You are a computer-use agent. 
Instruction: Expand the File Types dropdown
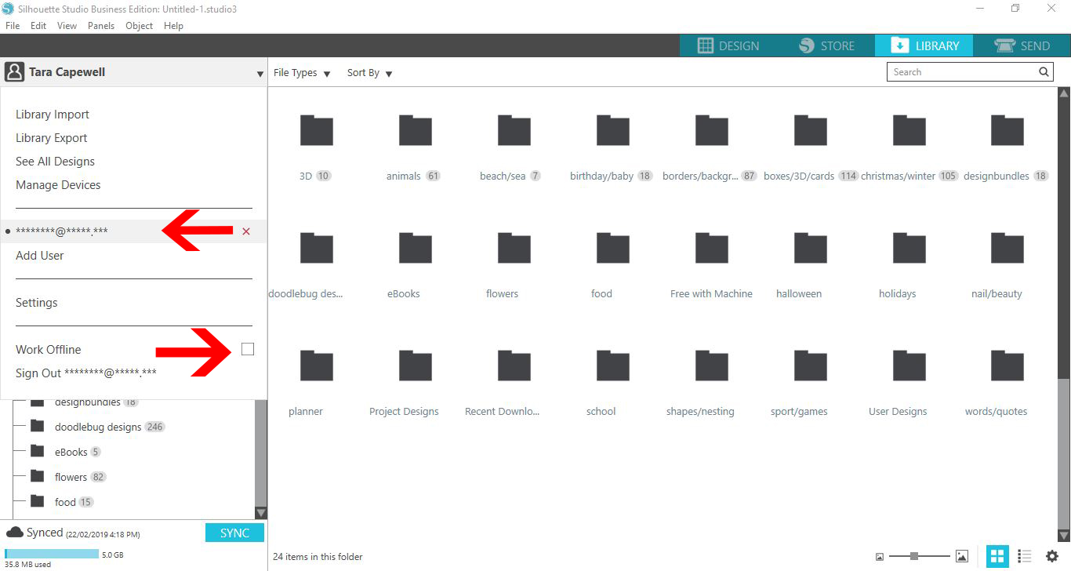(302, 73)
